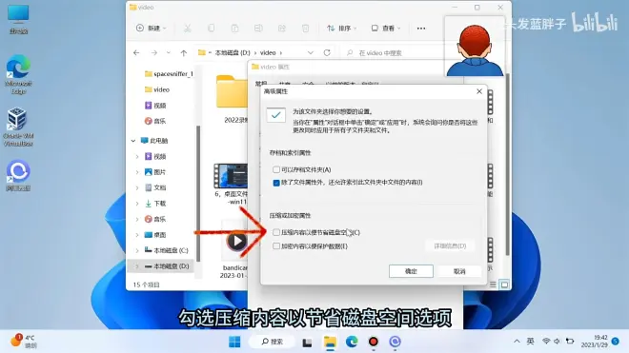Image resolution: width=629 pixels, height=353 pixels.
Task: Click the 常规 tab in video 属性
Action: pos(261,84)
